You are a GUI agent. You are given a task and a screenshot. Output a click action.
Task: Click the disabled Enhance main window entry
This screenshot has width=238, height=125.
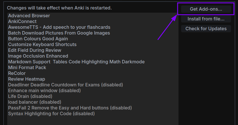[x=44, y=90]
